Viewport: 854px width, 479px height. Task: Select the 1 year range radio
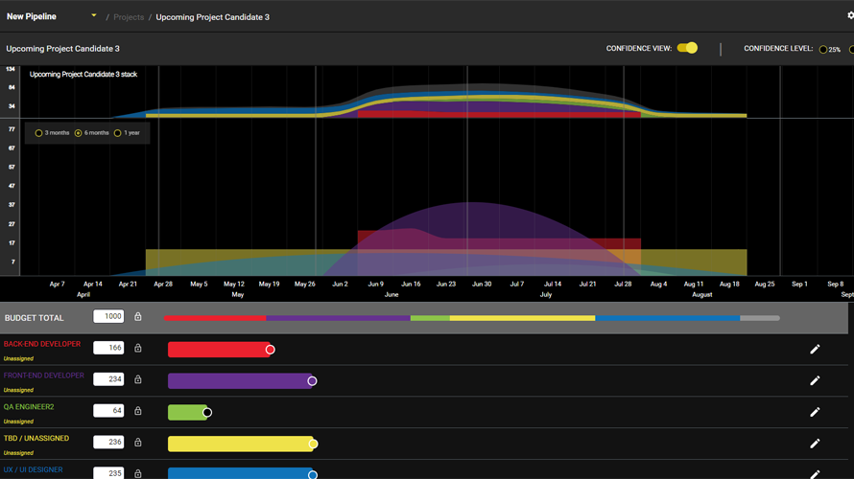(118, 133)
